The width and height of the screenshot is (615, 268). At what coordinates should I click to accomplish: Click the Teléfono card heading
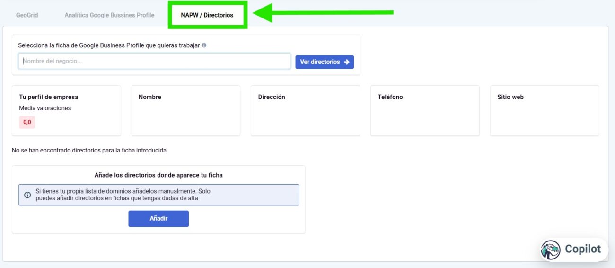390,97
